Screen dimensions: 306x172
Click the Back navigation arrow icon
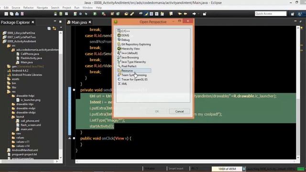click(185, 14)
